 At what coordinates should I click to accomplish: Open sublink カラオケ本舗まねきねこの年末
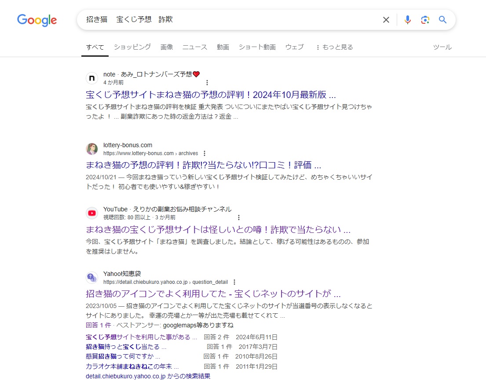pos(132,366)
